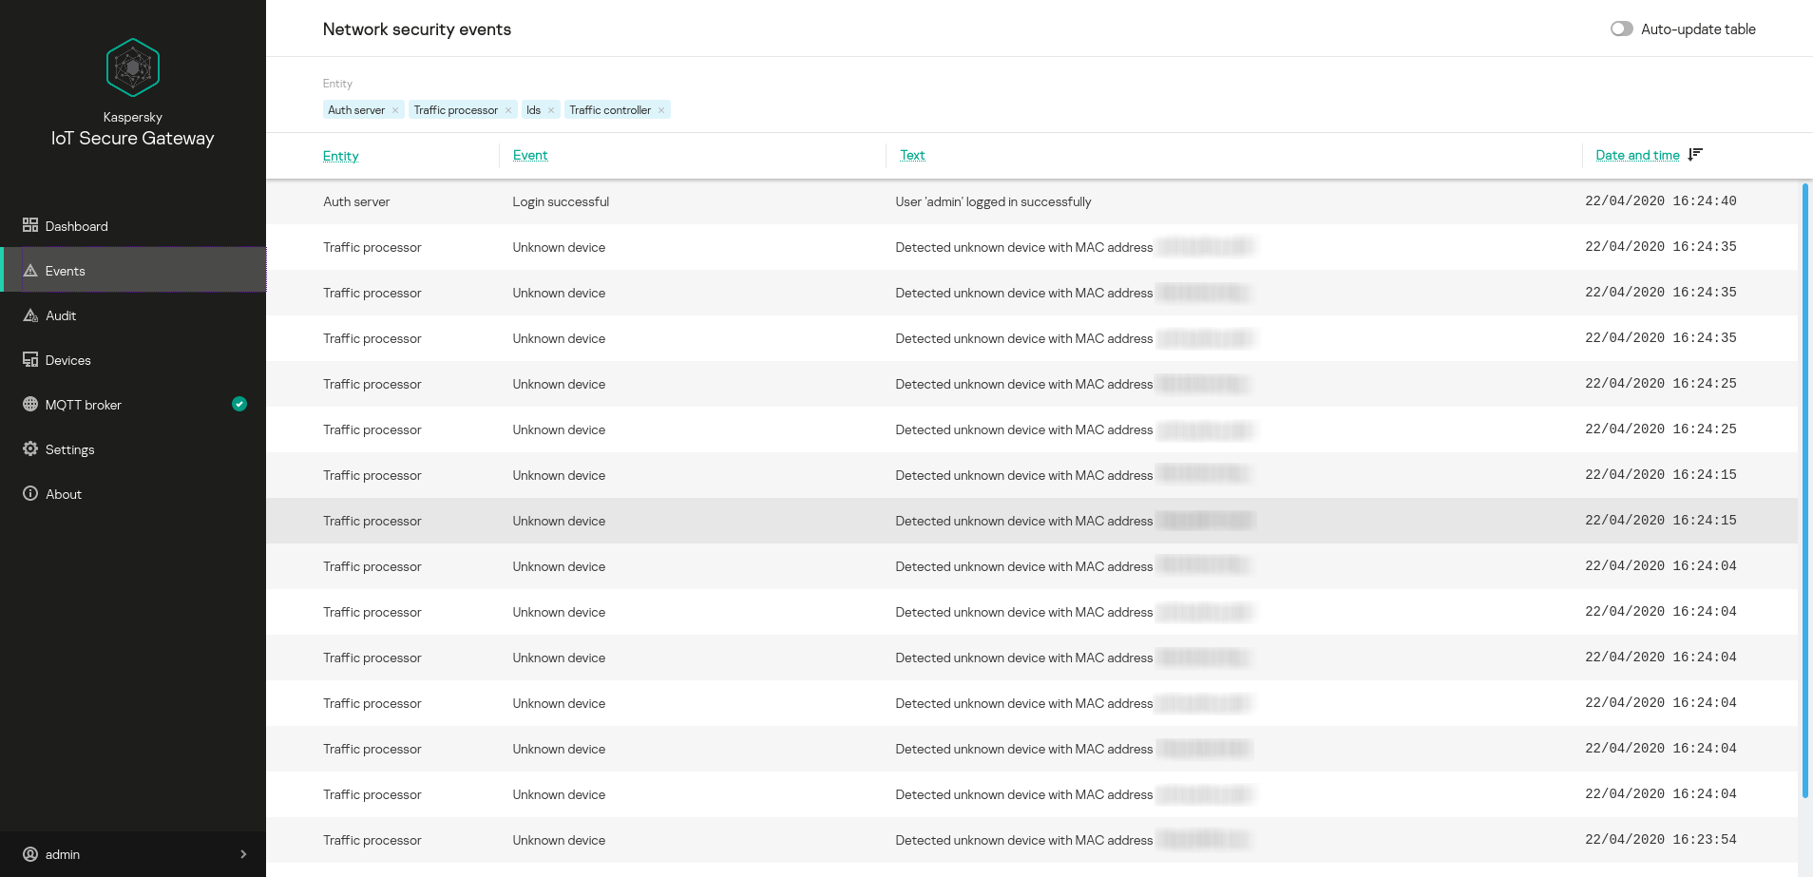Expand the admin user menu chevron
The width and height of the screenshot is (1813, 877).
243,854
